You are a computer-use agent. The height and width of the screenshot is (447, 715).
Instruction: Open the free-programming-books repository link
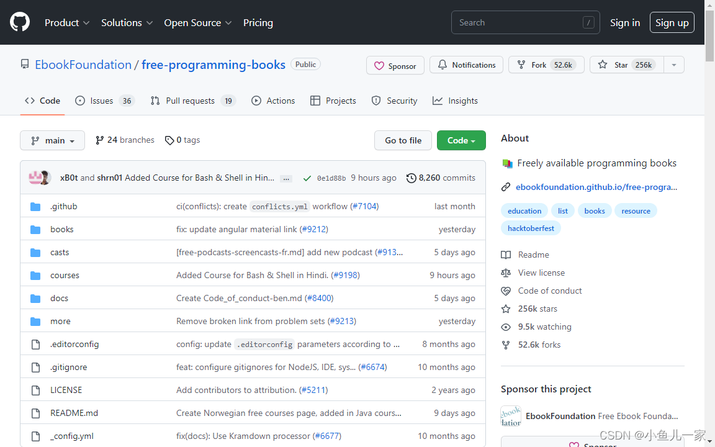tap(214, 65)
